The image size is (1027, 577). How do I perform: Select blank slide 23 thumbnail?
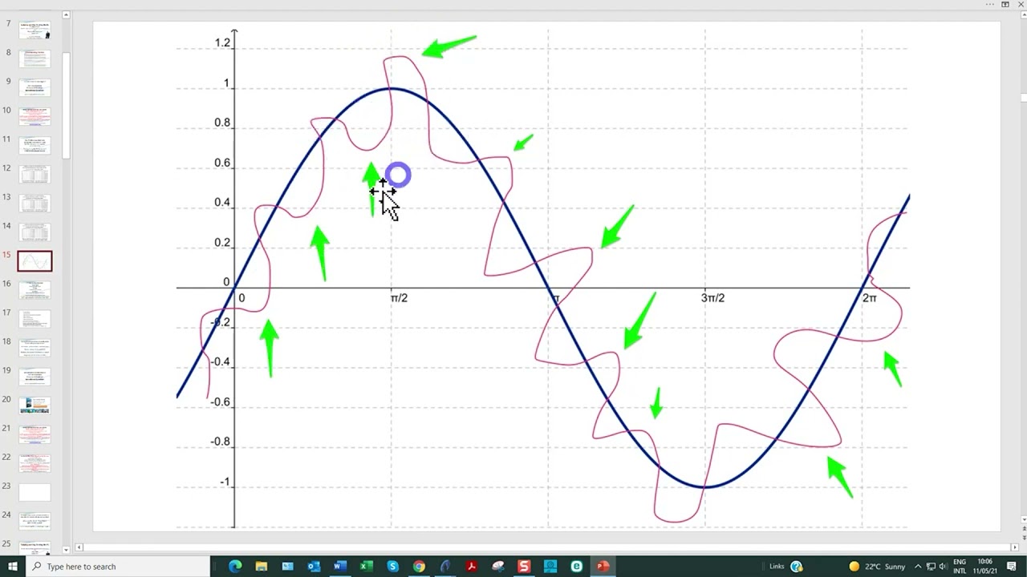pyautogui.click(x=35, y=492)
